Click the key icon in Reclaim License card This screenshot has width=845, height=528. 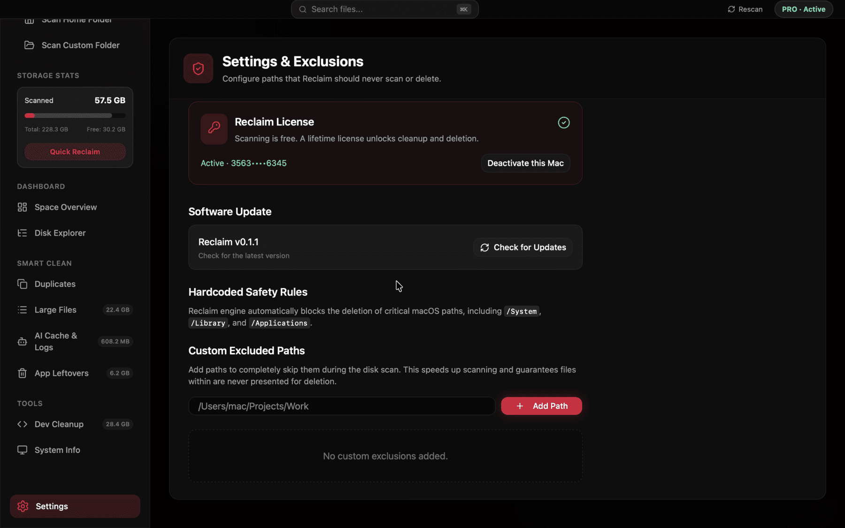click(x=214, y=129)
